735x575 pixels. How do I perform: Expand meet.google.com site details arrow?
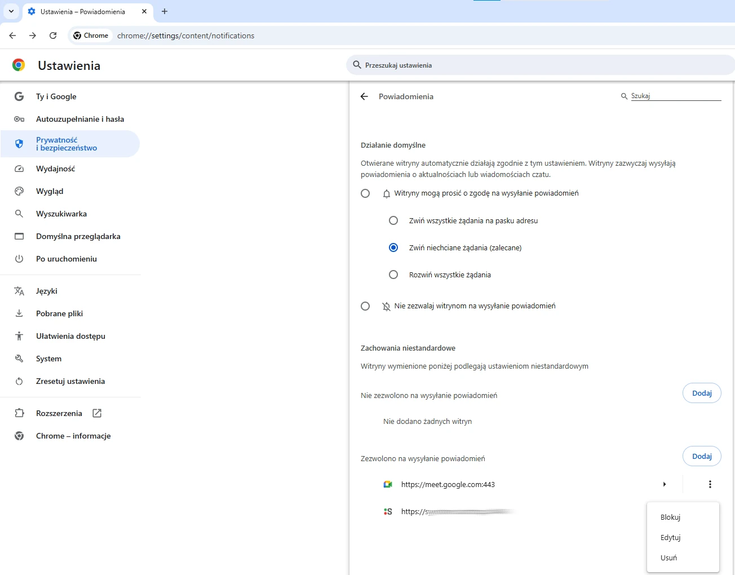click(665, 484)
